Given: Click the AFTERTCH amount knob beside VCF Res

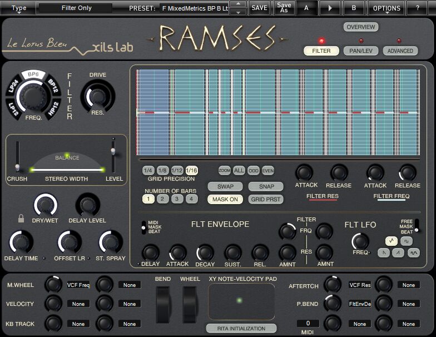Looking at the screenshot, I should tap(333, 285).
